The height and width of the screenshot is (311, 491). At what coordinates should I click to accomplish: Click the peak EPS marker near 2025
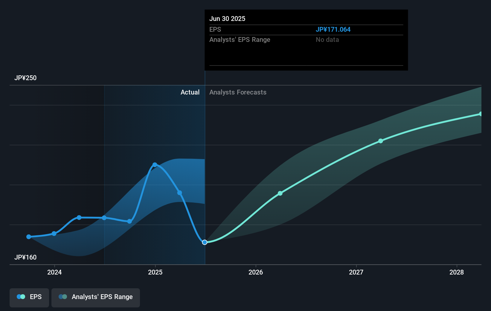[155, 164]
